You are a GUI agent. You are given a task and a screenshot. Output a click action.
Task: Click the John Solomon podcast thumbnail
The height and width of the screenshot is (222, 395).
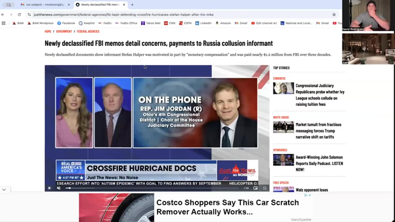(x=284, y=160)
